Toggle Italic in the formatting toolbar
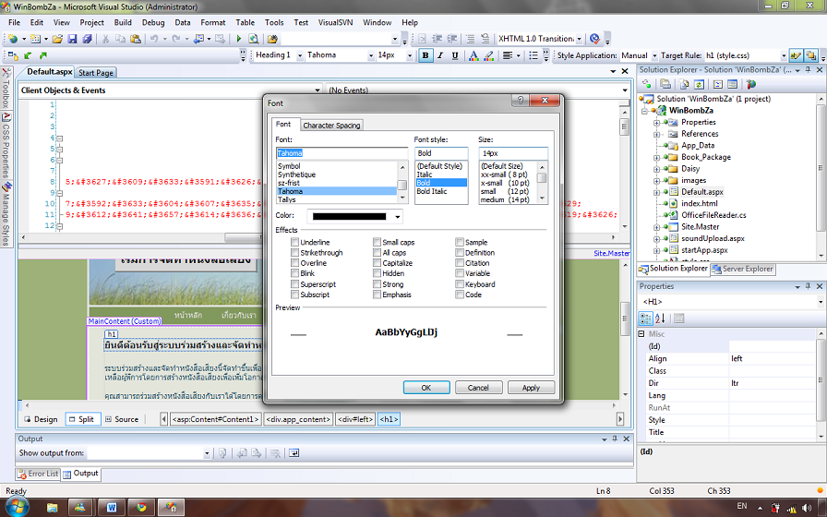827x517 pixels. (440, 55)
